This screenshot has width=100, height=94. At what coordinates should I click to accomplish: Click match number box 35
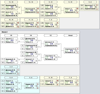pos(16,7)
